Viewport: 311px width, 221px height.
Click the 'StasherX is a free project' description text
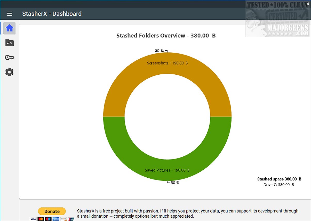point(188,214)
